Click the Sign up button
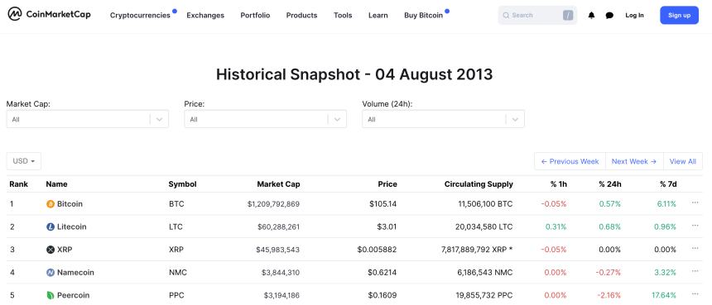The height and width of the screenshot is (305, 712). coord(680,16)
